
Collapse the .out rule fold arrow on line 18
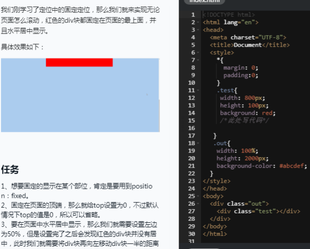coord(198,143)
